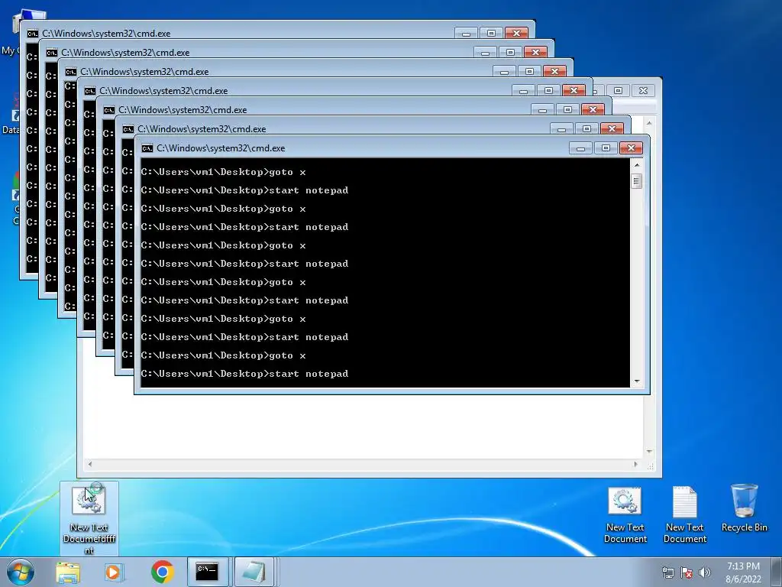
Task: Open the network icon in system tray
Action: tap(667, 572)
